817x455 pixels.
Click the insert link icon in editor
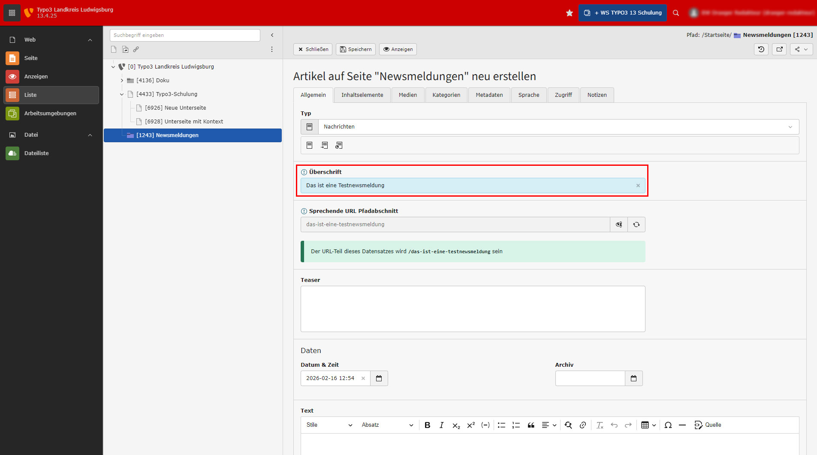click(x=582, y=425)
